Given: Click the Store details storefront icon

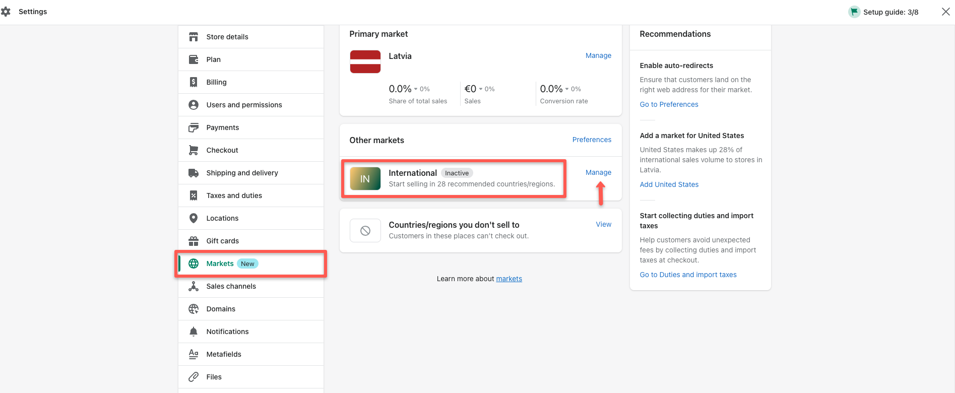Looking at the screenshot, I should coord(194,37).
